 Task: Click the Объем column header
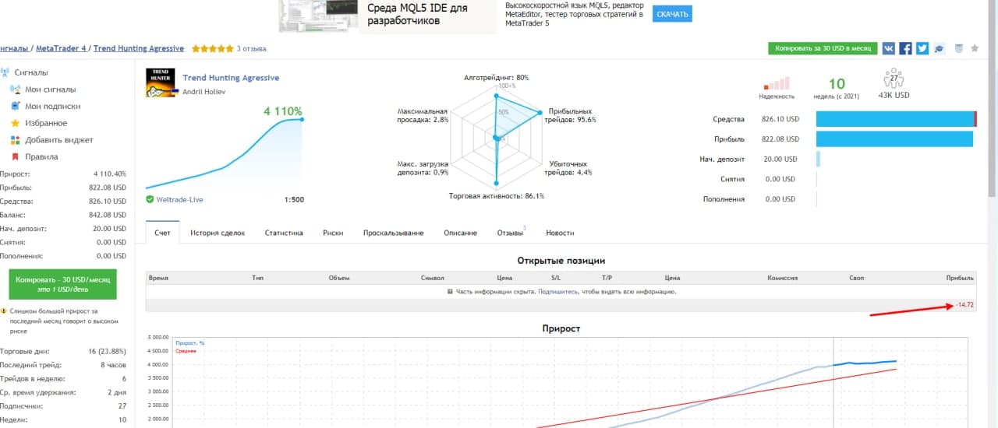[x=339, y=278]
